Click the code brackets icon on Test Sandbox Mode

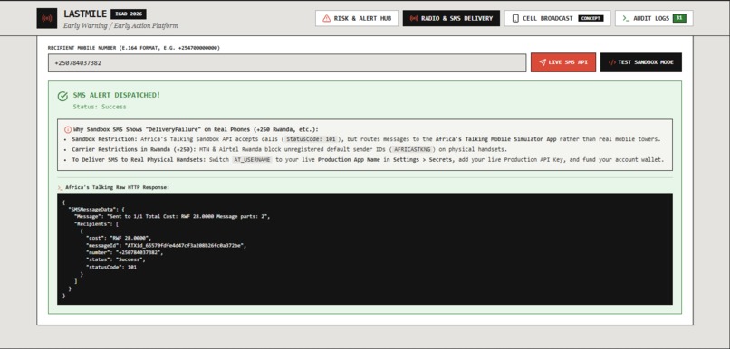(611, 62)
